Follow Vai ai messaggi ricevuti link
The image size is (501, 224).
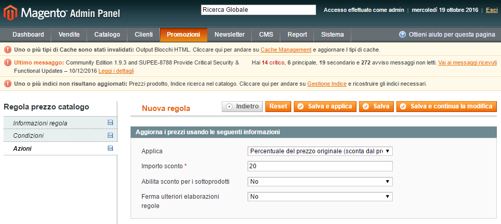[467, 62]
